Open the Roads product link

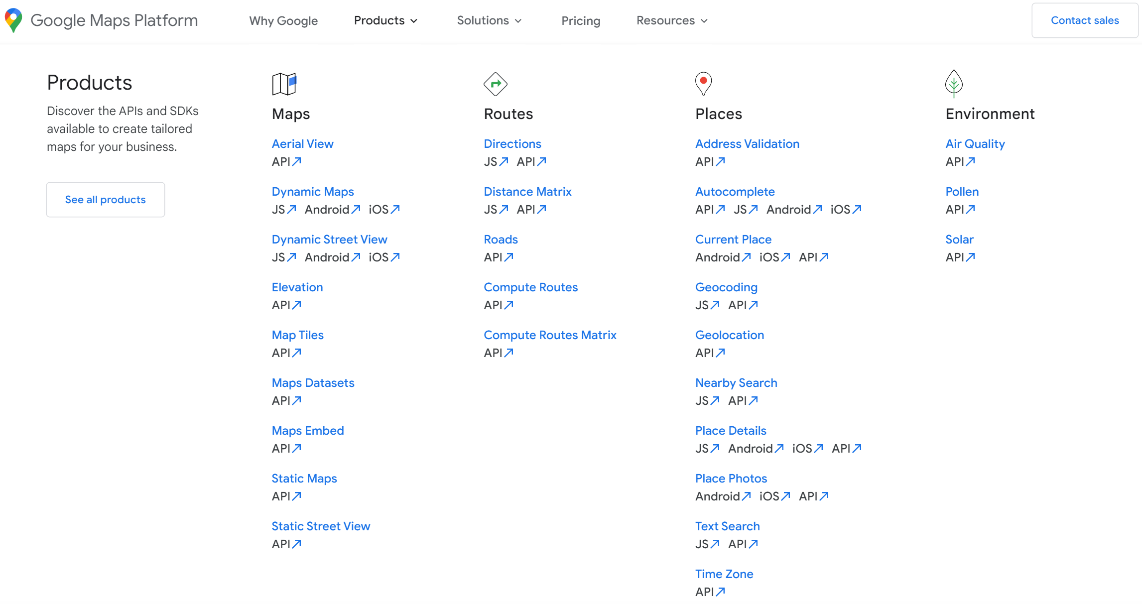501,240
